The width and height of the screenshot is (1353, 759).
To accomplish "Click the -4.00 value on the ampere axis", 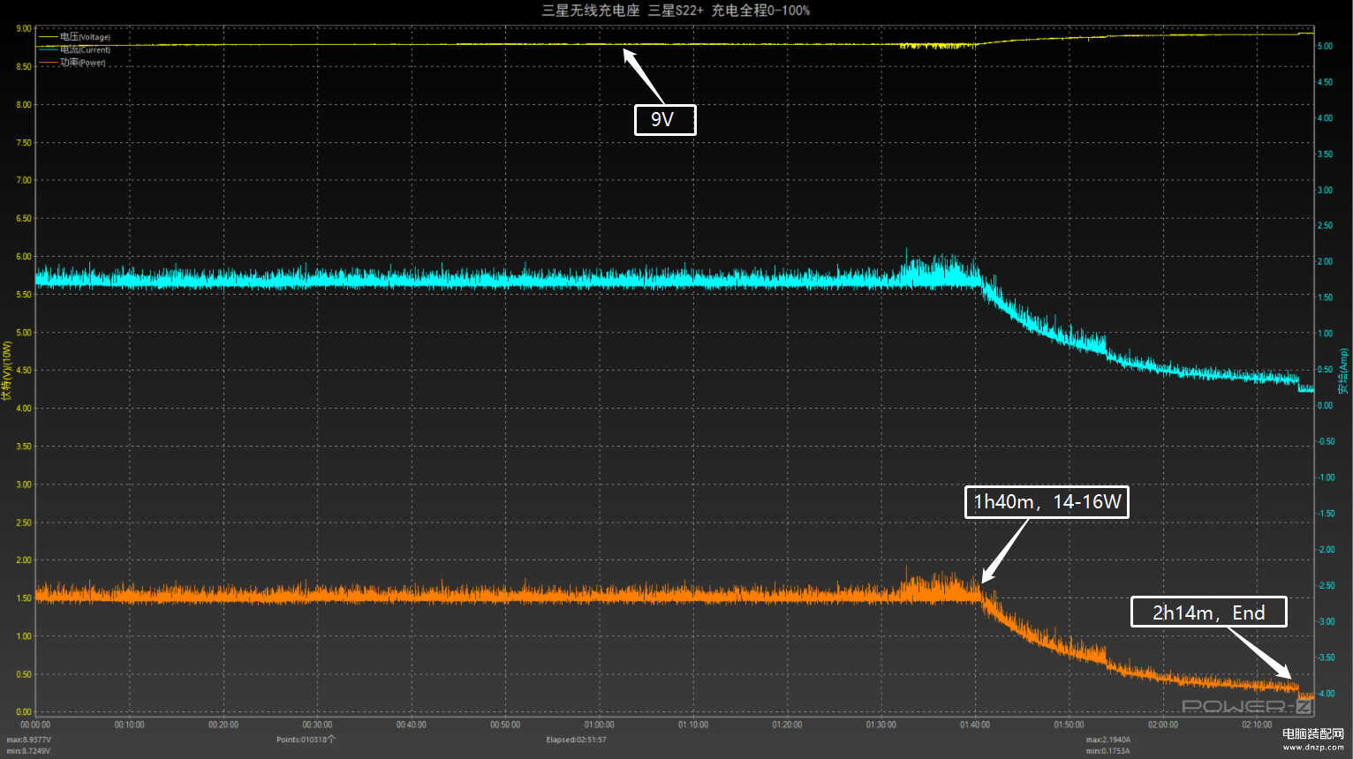I will click(1326, 693).
